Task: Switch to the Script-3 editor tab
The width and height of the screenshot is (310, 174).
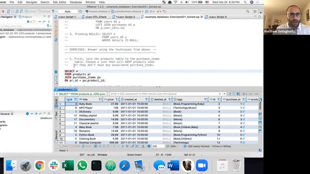Action: (x=216, y=17)
